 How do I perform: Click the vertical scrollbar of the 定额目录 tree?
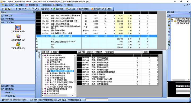tap(75, 74)
